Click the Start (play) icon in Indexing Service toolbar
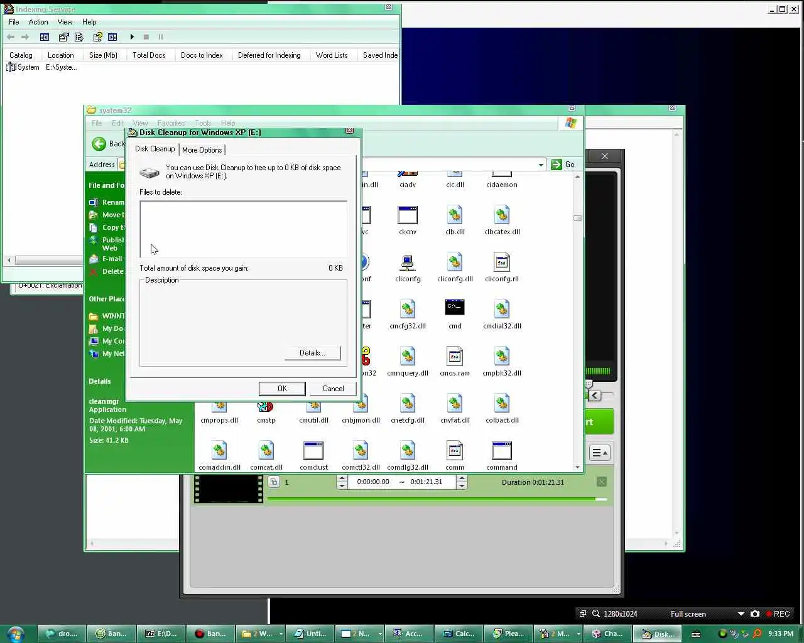Image resolution: width=804 pixels, height=643 pixels. (132, 37)
